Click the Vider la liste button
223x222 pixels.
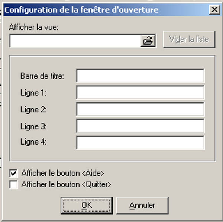pyautogui.click(x=189, y=39)
